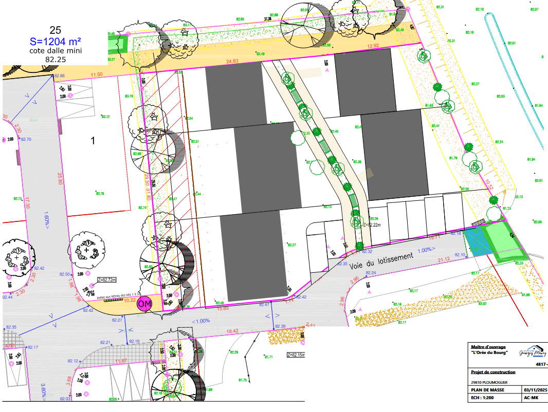Select the lot number '1' label
Image resolution: width=548 pixels, height=412 pixels.
tap(93, 141)
